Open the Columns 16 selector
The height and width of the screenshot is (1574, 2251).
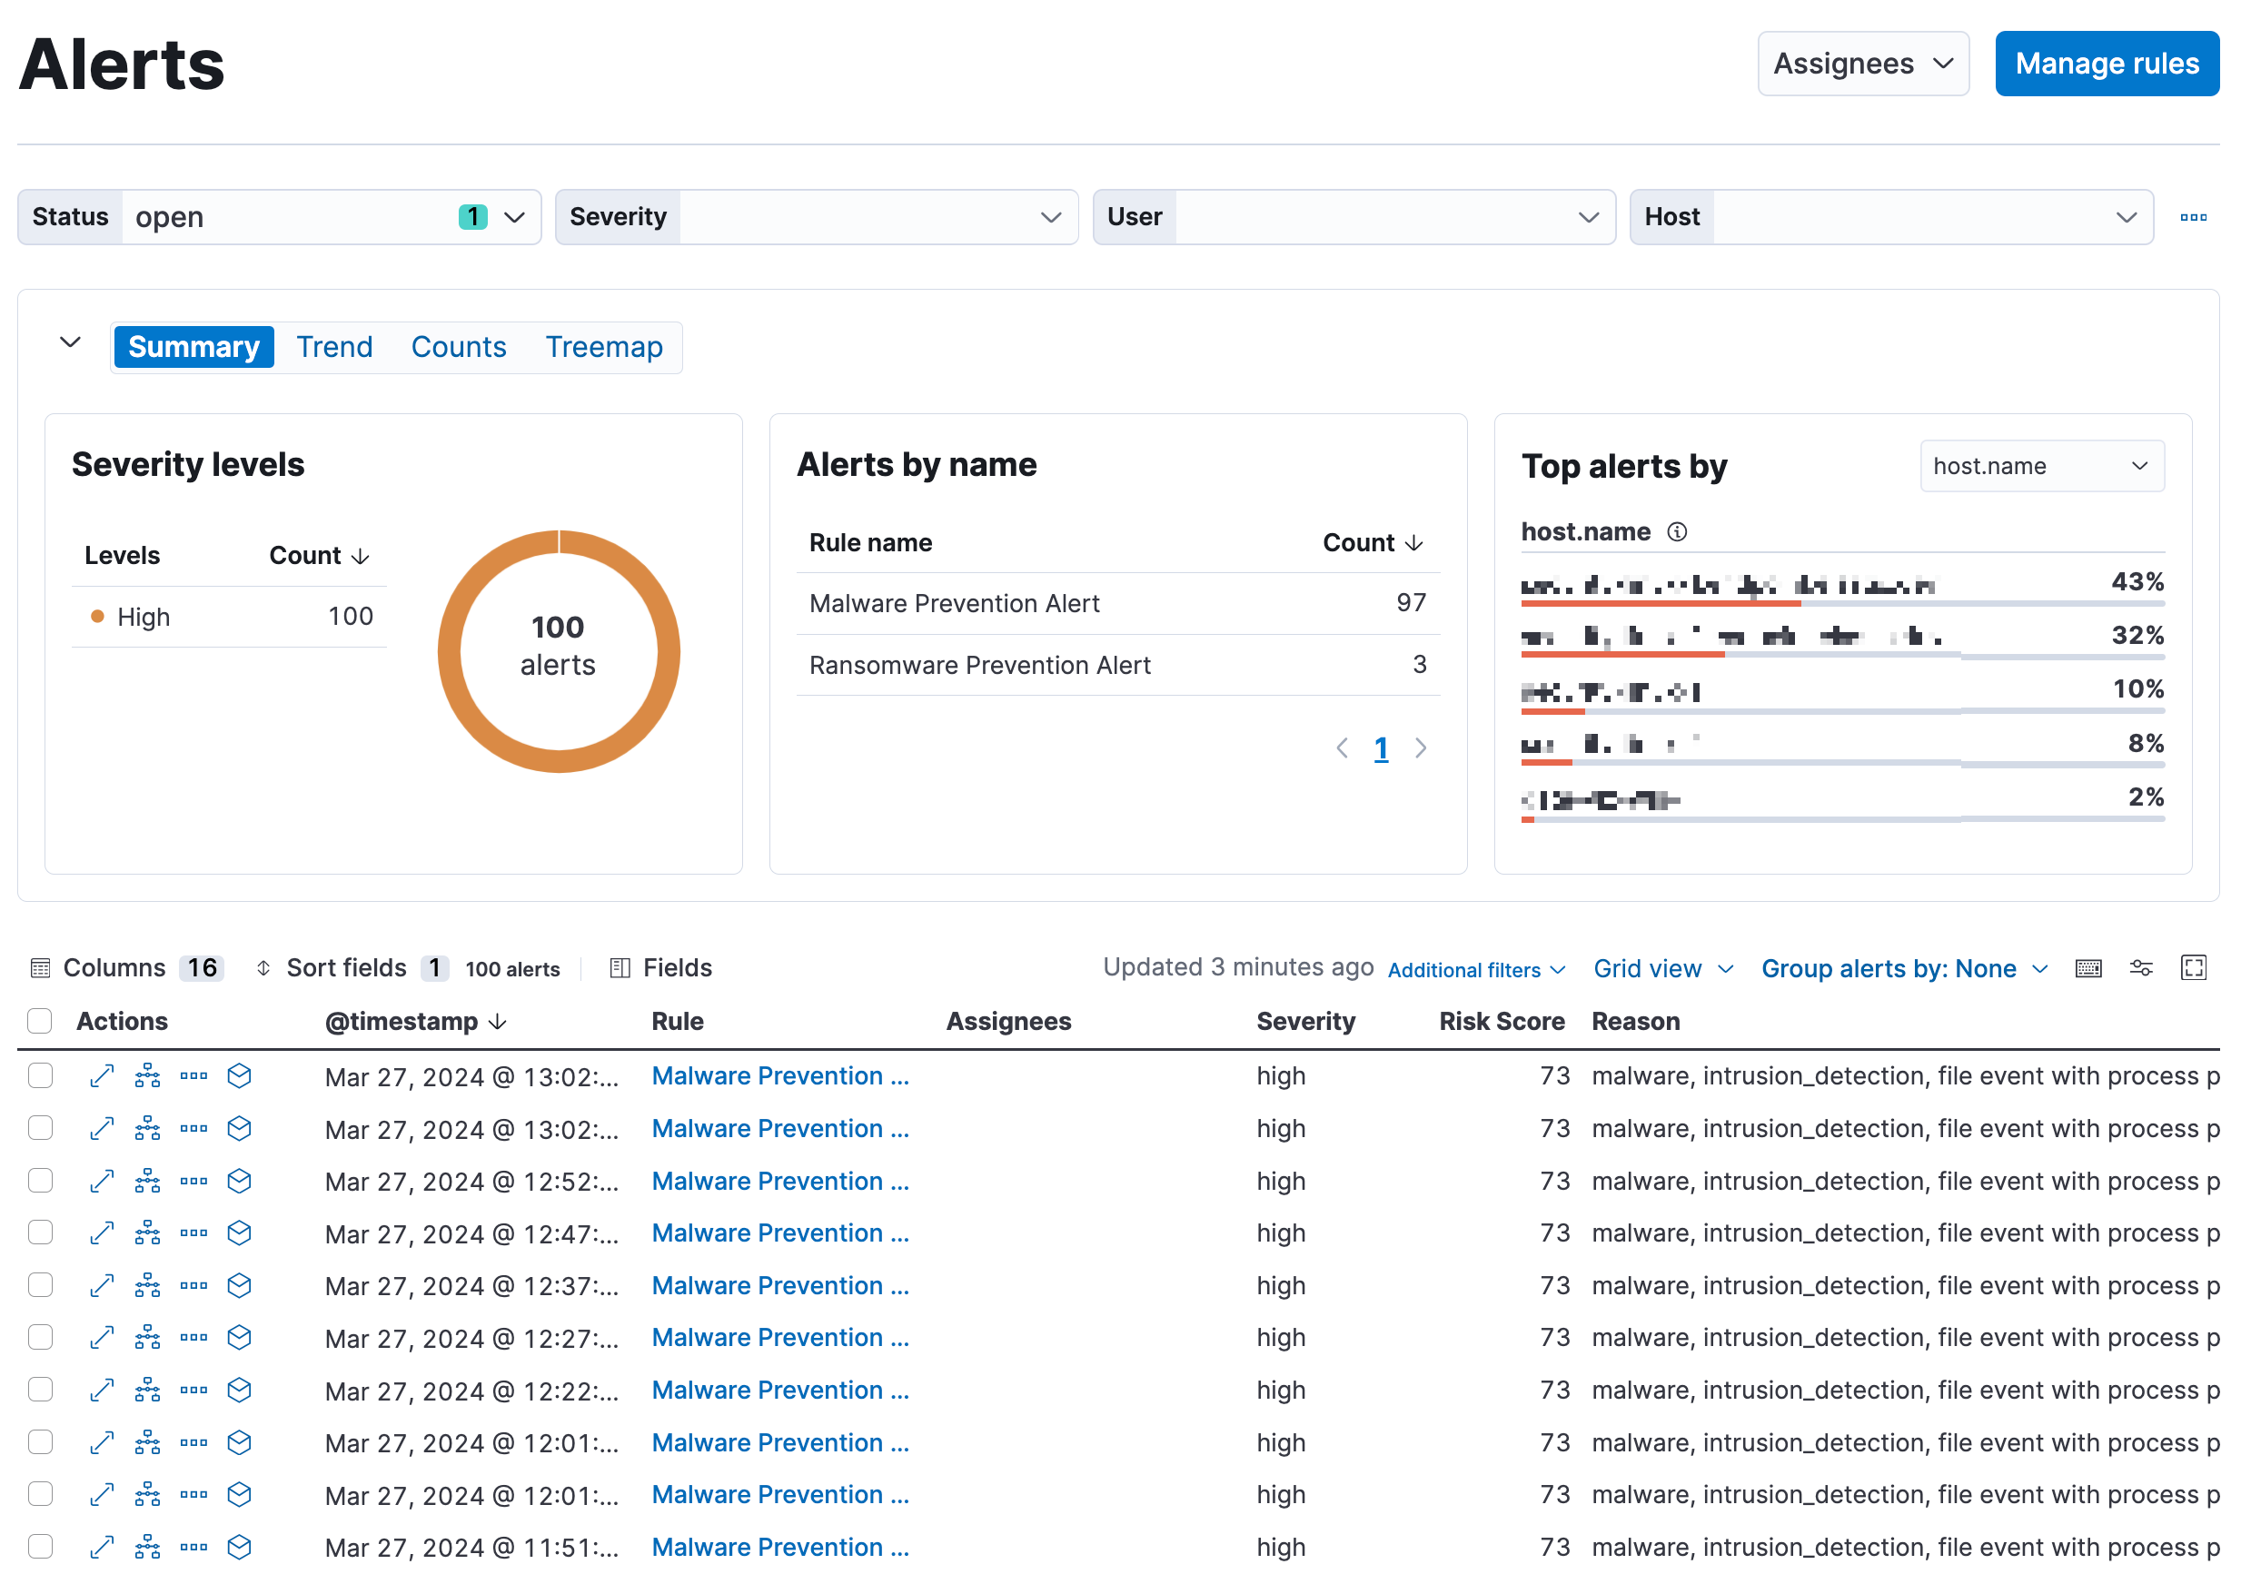(x=127, y=968)
